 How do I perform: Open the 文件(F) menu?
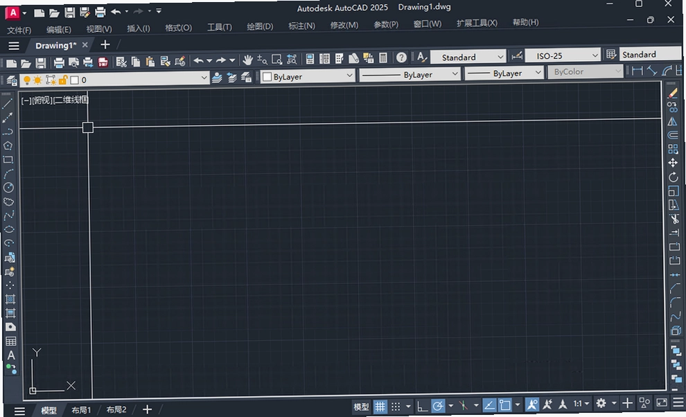tap(19, 30)
